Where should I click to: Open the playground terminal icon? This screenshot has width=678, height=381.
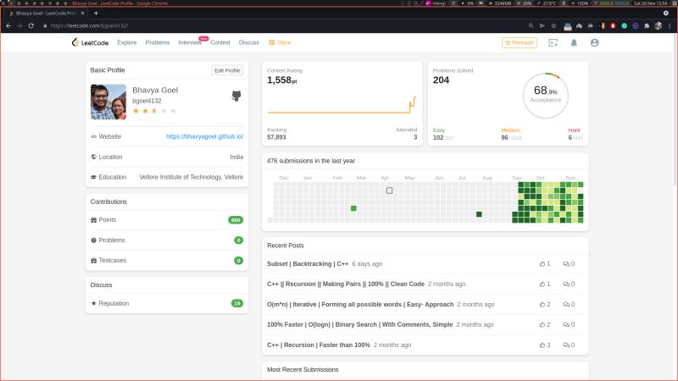(553, 43)
